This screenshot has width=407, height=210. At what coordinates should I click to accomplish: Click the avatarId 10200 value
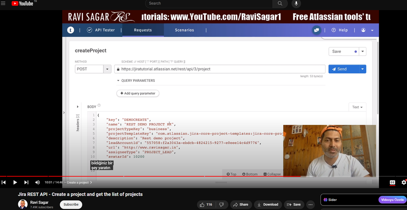pyautogui.click(x=139, y=157)
